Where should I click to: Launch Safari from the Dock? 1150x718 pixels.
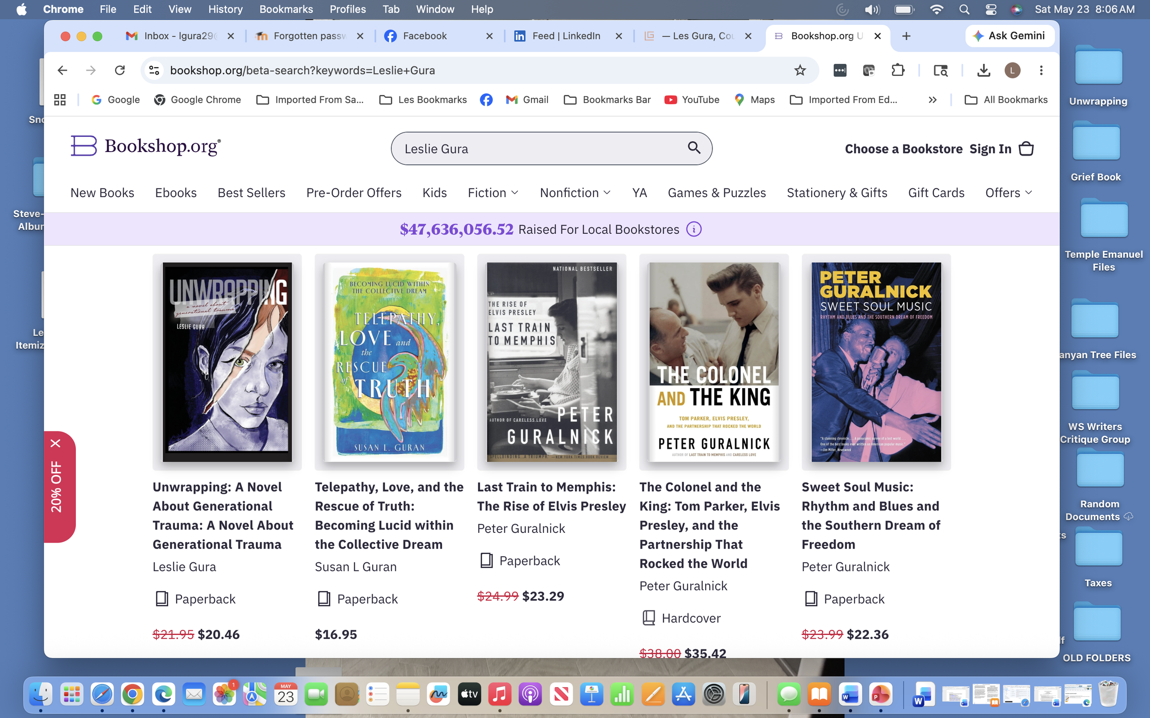click(102, 695)
